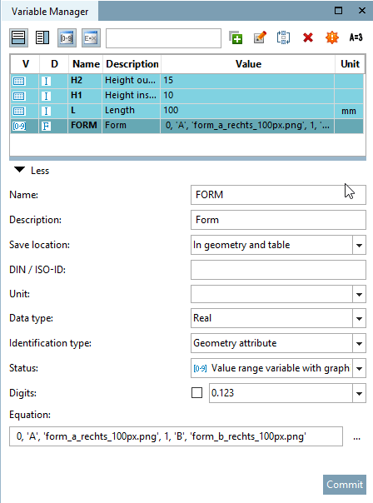Click the pencil edit variable icon
This screenshot has height=503, width=373.
(260, 37)
